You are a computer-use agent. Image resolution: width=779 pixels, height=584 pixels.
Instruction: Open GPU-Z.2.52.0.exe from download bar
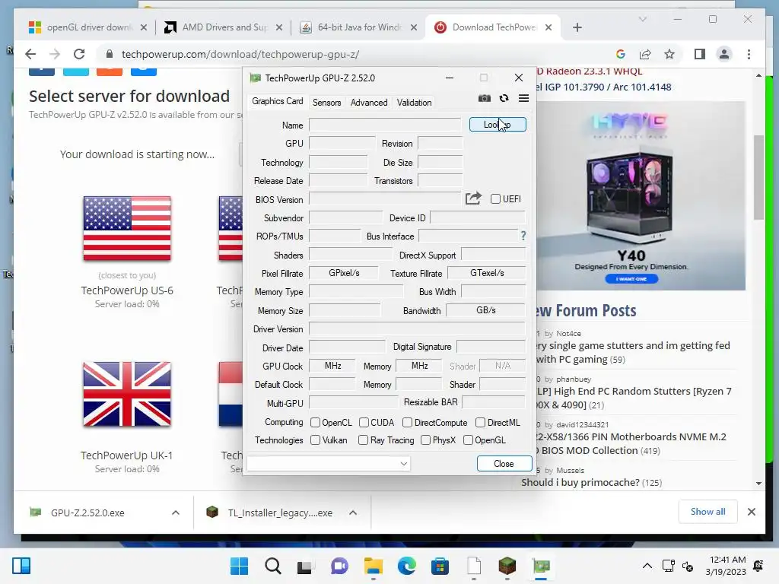point(87,513)
